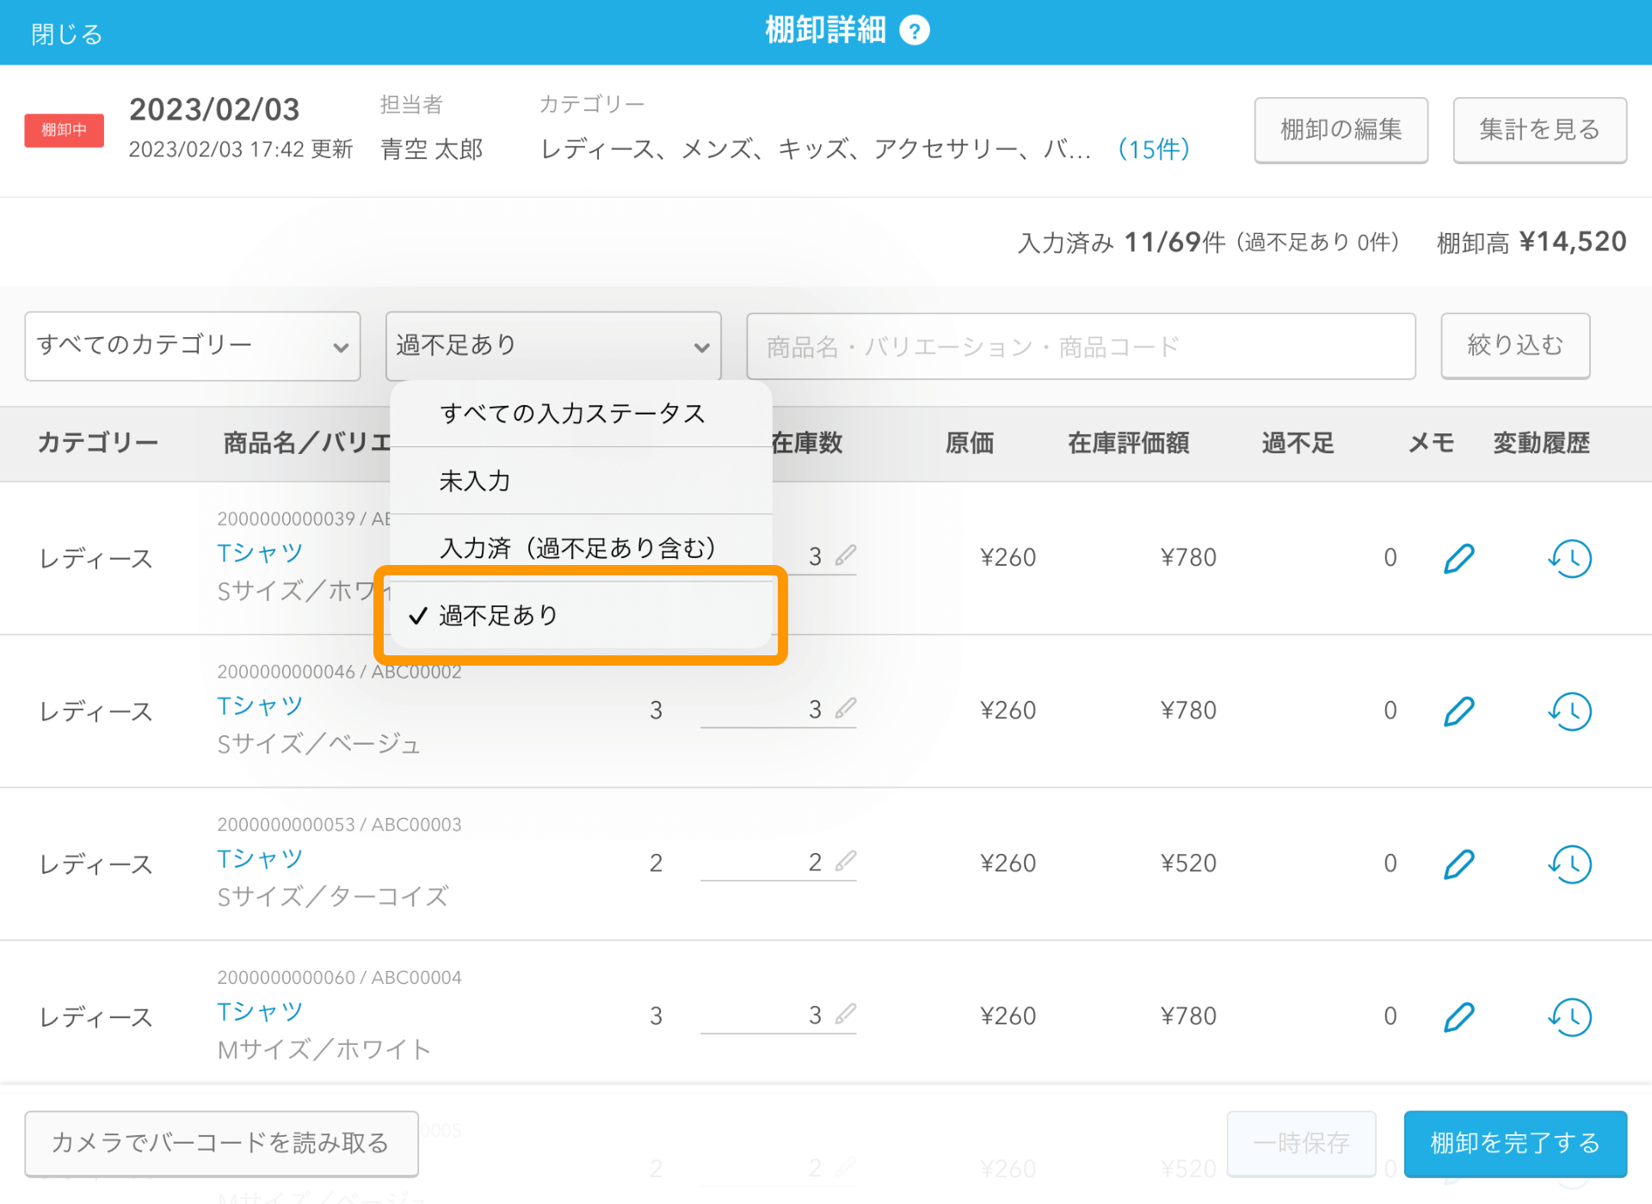Open the (15件) category count link
This screenshot has width=1652, height=1204.
[1154, 150]
